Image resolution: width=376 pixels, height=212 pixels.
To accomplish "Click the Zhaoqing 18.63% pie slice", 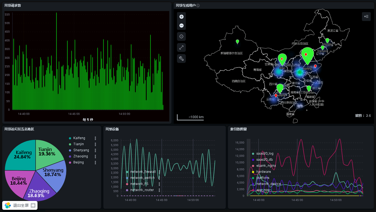I will (39, 192).
